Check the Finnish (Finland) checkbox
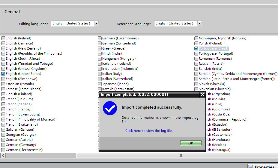 (3, 94)
